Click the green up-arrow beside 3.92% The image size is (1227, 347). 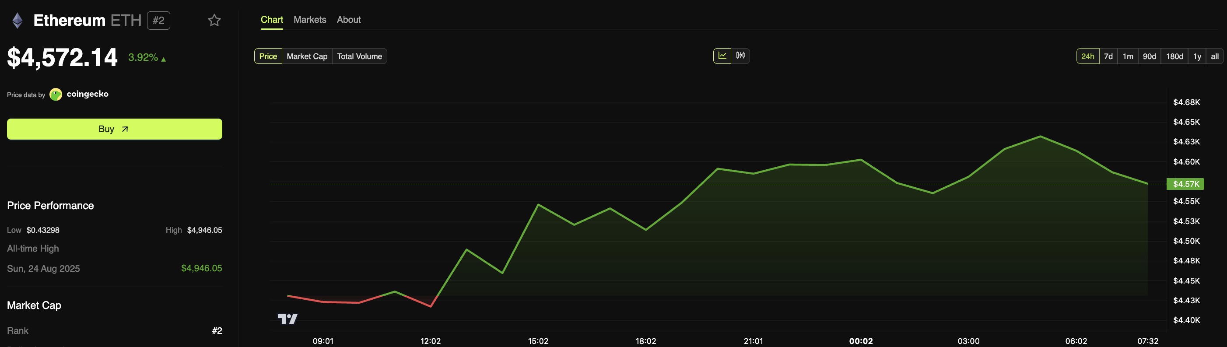click(163, 60)
